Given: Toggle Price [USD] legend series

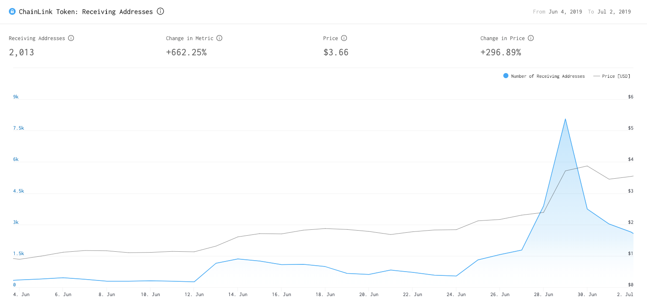Looking at the screenshot, I should click(x=612, y=76).
